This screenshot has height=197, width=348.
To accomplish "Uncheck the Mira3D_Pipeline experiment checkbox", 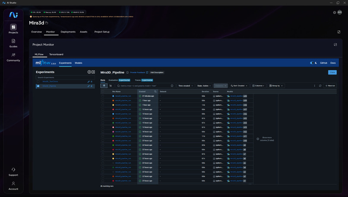I will [x=38, y=86].
